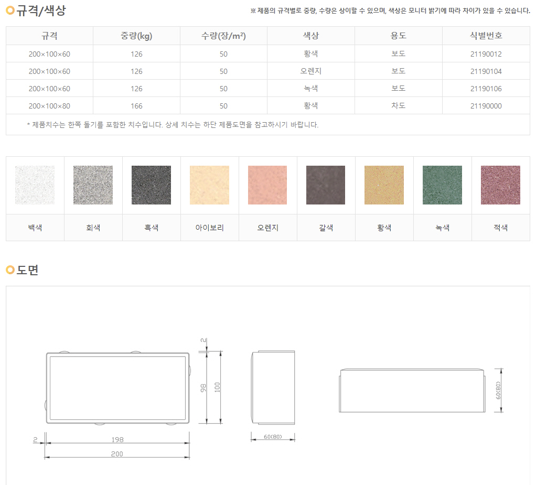The width and height of the screenshot is (536, 485).
Task: Select the 백색 color sample thumbnail
Action: coord(35,185)
